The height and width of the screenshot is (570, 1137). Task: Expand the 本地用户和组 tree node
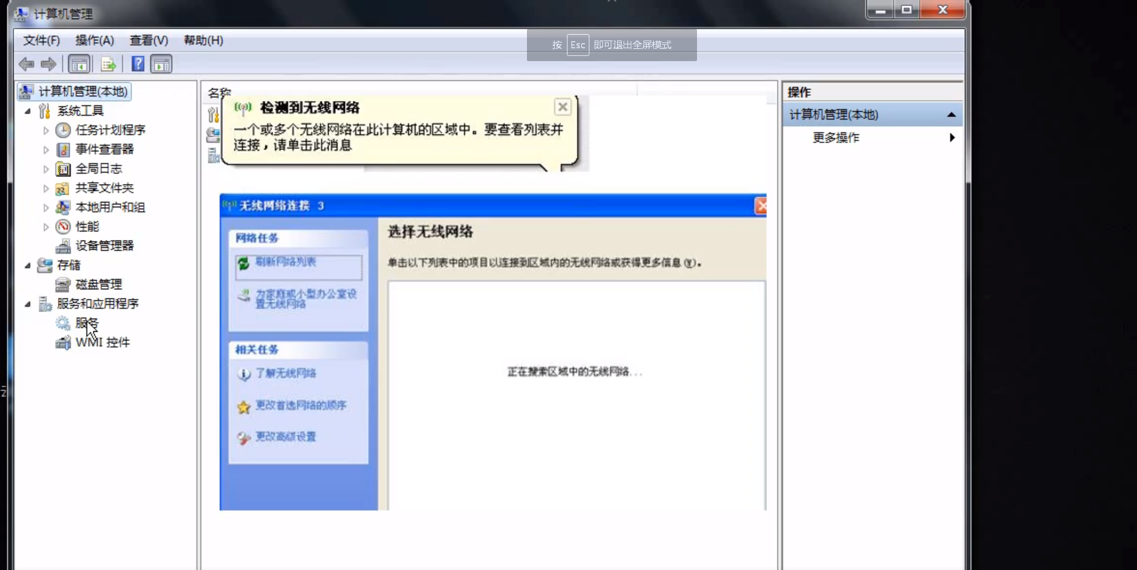[x=46, y=207]
